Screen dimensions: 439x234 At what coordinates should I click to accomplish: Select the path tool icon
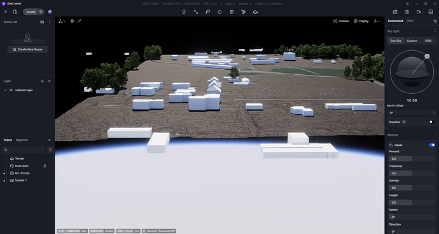pos(196,12)
